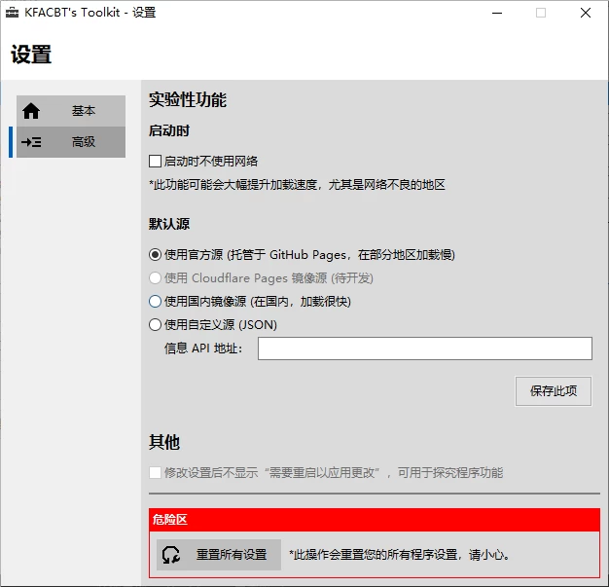609x587 pixels.
Task: Click the circular reset arrow icon
Action: (x=171, y=555)
